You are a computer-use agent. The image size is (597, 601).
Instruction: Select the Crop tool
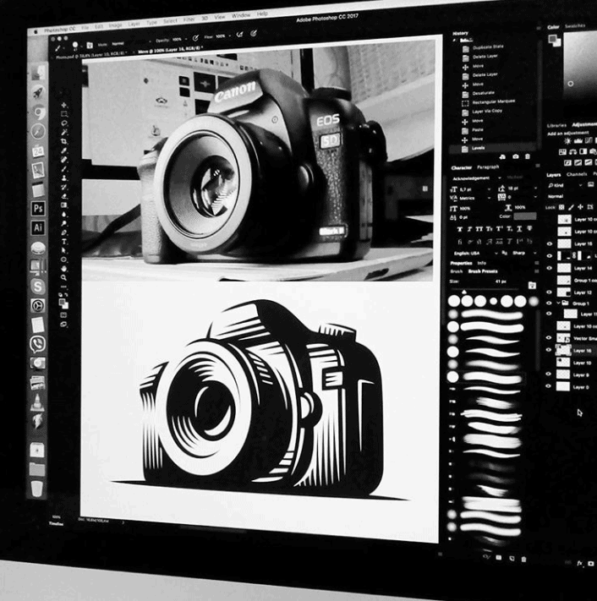pyautogui.click(x=64, y=141)
